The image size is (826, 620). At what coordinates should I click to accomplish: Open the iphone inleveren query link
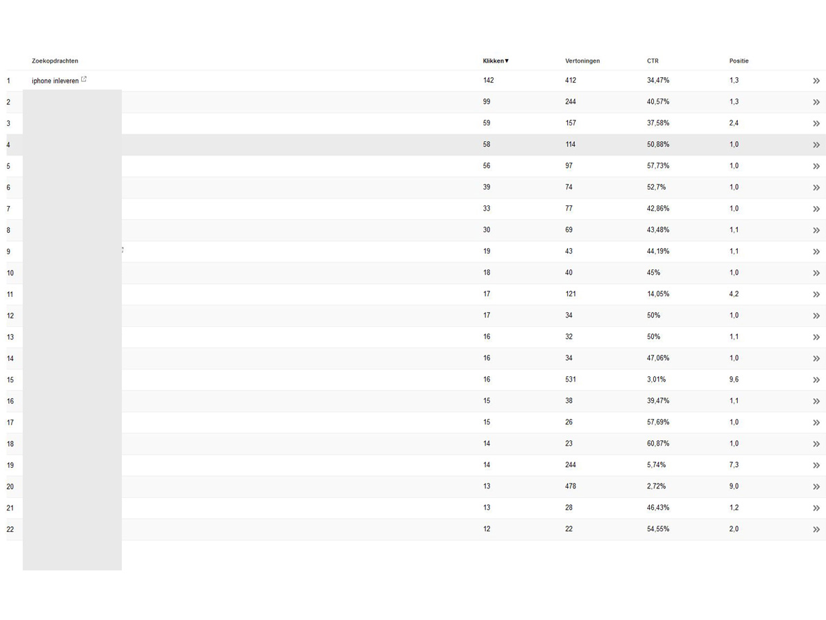(x=55, y=81)
